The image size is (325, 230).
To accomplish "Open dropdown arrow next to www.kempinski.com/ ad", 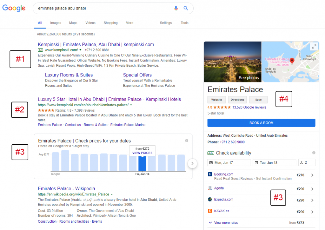I will (x=80, y=50).
